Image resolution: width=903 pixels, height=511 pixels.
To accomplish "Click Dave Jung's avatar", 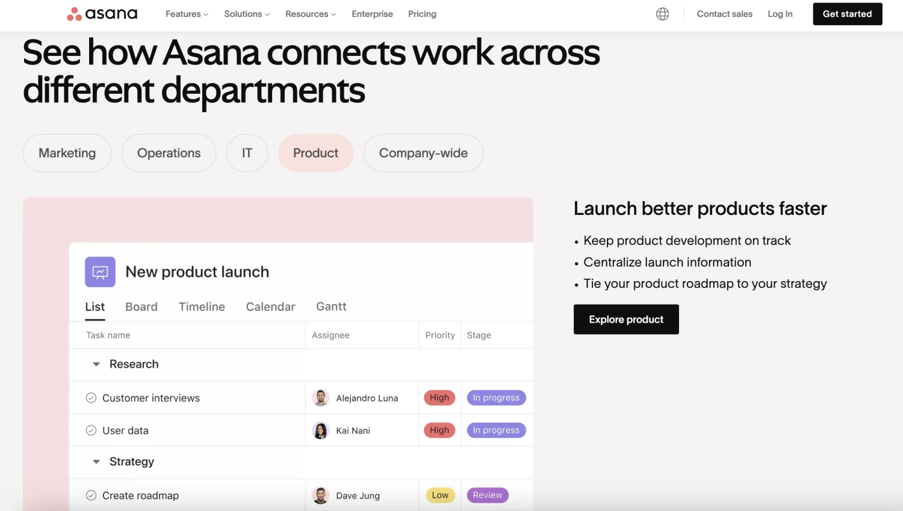I will coord(321,495).
